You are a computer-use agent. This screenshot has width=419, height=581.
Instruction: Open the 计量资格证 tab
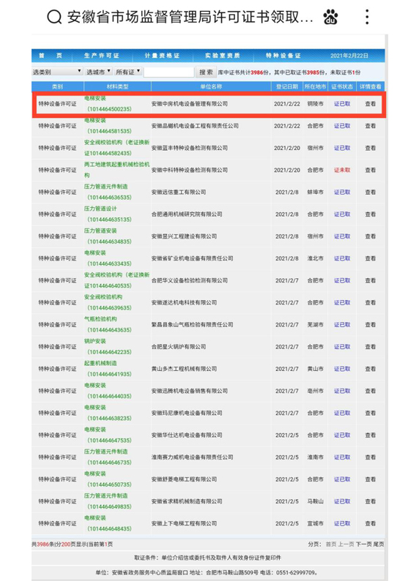pos(162,56)
